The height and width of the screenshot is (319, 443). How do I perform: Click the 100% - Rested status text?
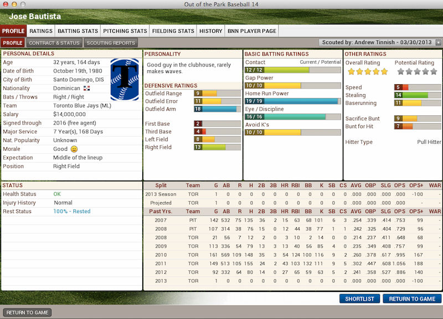coord(72,212)
